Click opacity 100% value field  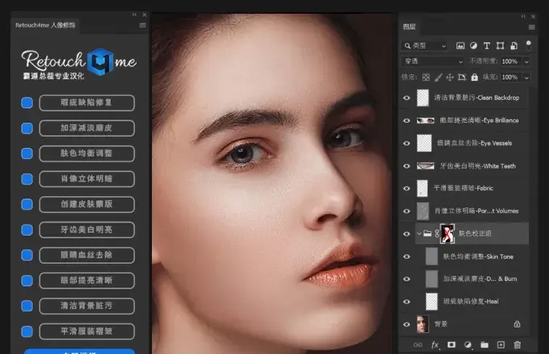point(510,61)
